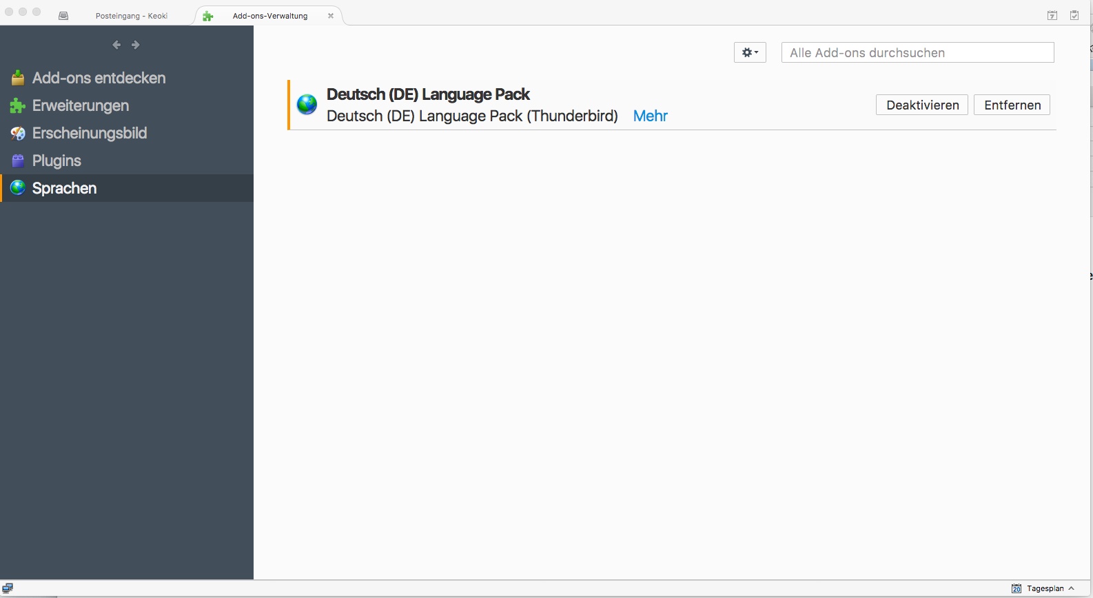Click the window zoom button
Screen dimensions: 1093x598
tap(37, 12)
